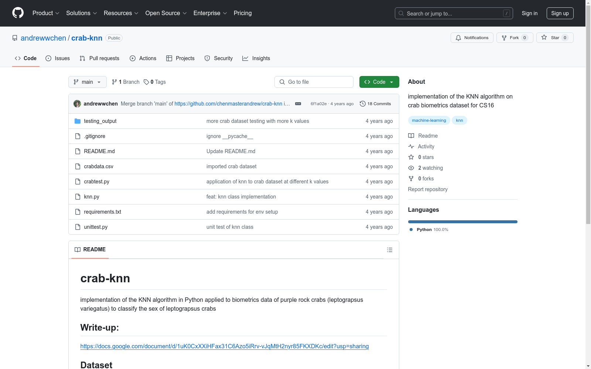Click the file icon next to requirements.txt

point(78,212)
